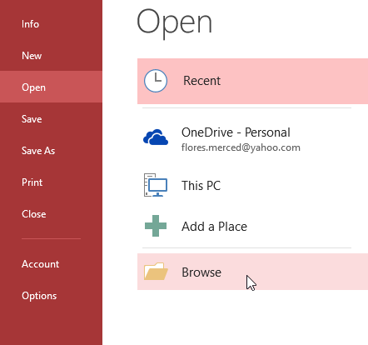Click the OneDrive cloud icon
The height and width of the screenshot is (345, 368).
point(156,137)
